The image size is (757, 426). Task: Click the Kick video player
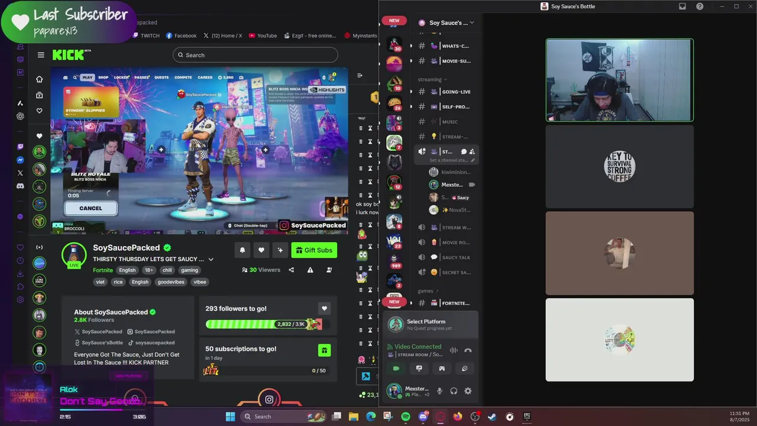click(x=199, y=151)
